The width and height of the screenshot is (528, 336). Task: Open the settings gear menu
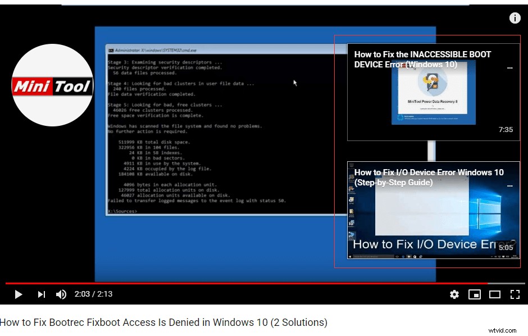[x=454, y=294]
